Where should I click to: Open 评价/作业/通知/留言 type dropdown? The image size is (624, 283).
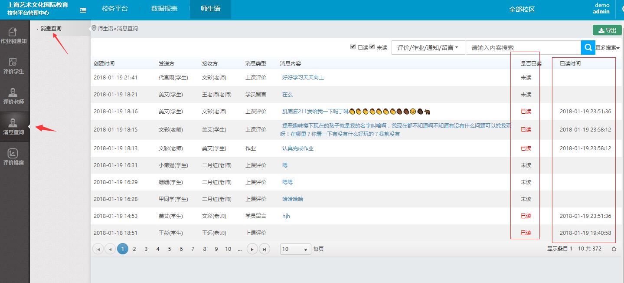tap(428, 47)
